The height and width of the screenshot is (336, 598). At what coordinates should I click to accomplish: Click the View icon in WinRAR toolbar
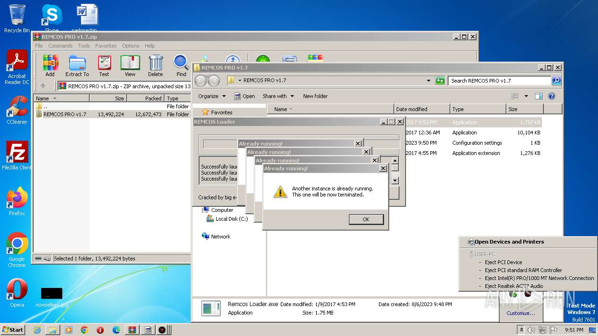click(x=130, y=66)
